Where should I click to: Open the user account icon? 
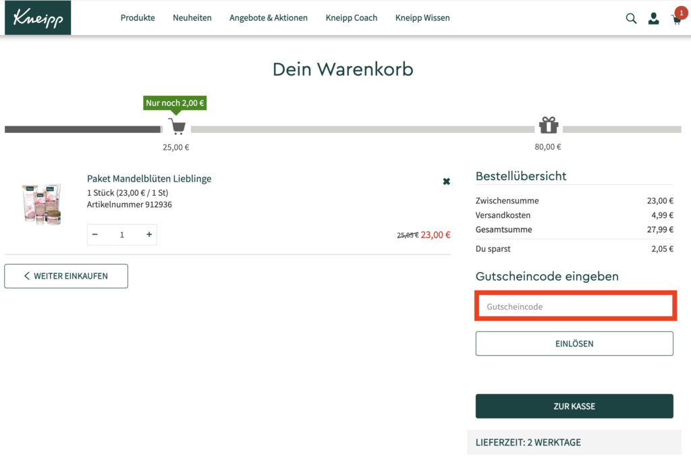pos(653,18)
